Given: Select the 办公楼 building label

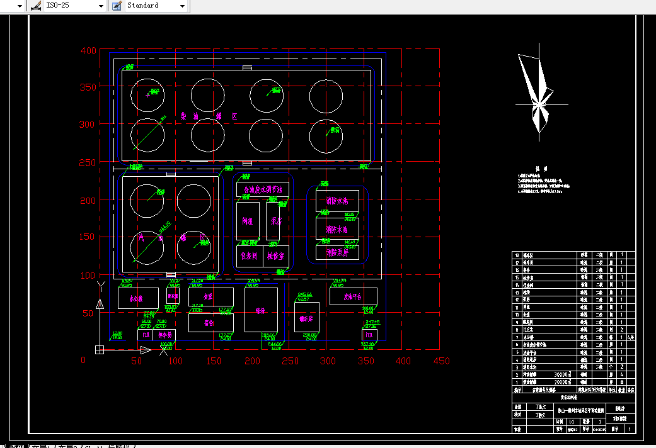Looking at the screenshot, I should pyautogui.click(x=136, y=299).
